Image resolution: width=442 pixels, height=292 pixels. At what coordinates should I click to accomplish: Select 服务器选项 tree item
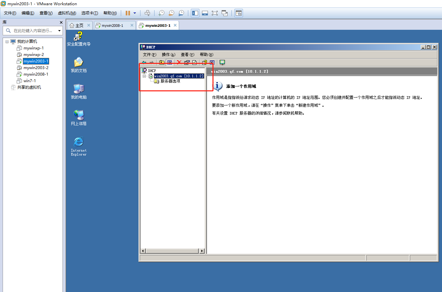pyautogui.click(x=170, y=81)
